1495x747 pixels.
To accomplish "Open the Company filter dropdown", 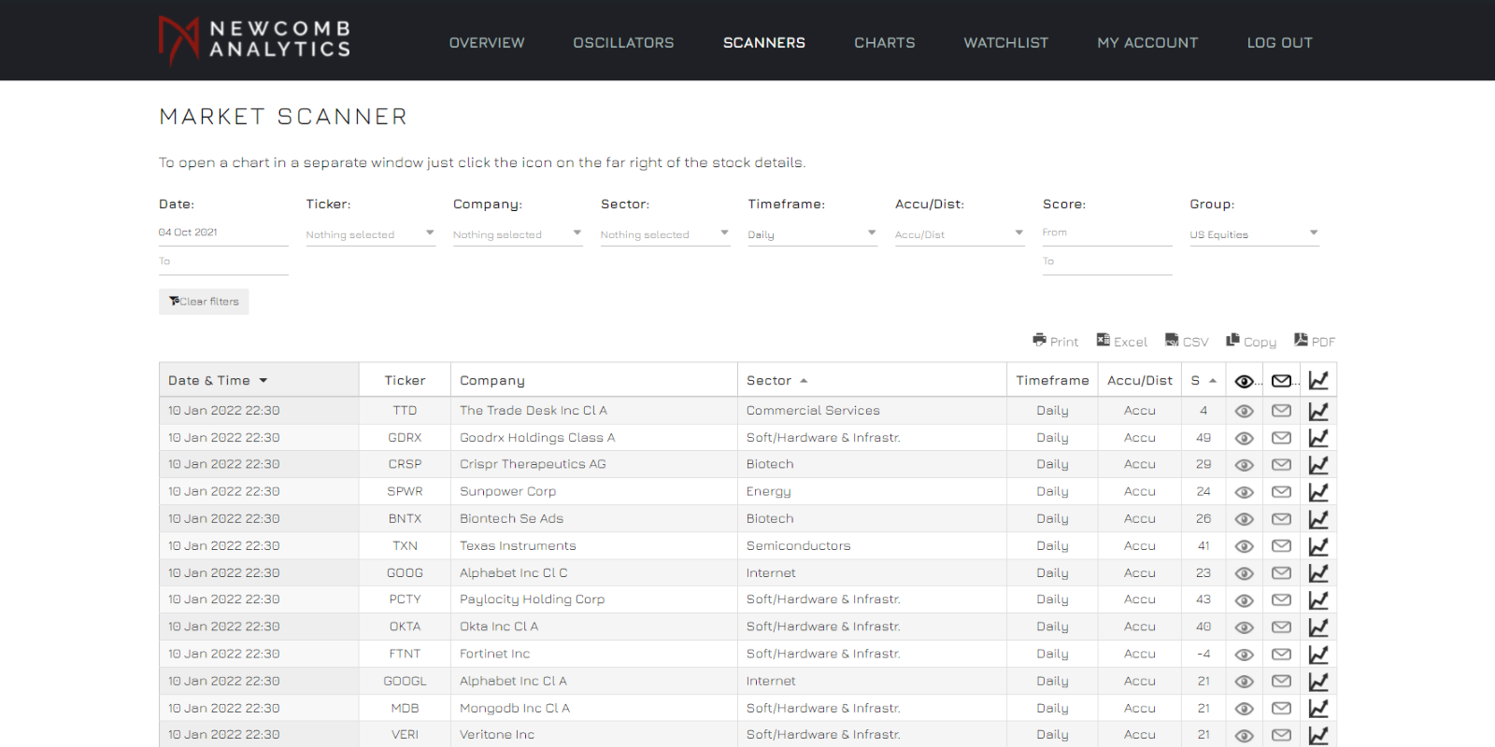I will (518, 234).
